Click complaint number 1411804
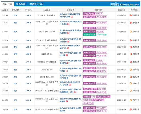Viewport: 141px width, 114px height. [5, 40]
